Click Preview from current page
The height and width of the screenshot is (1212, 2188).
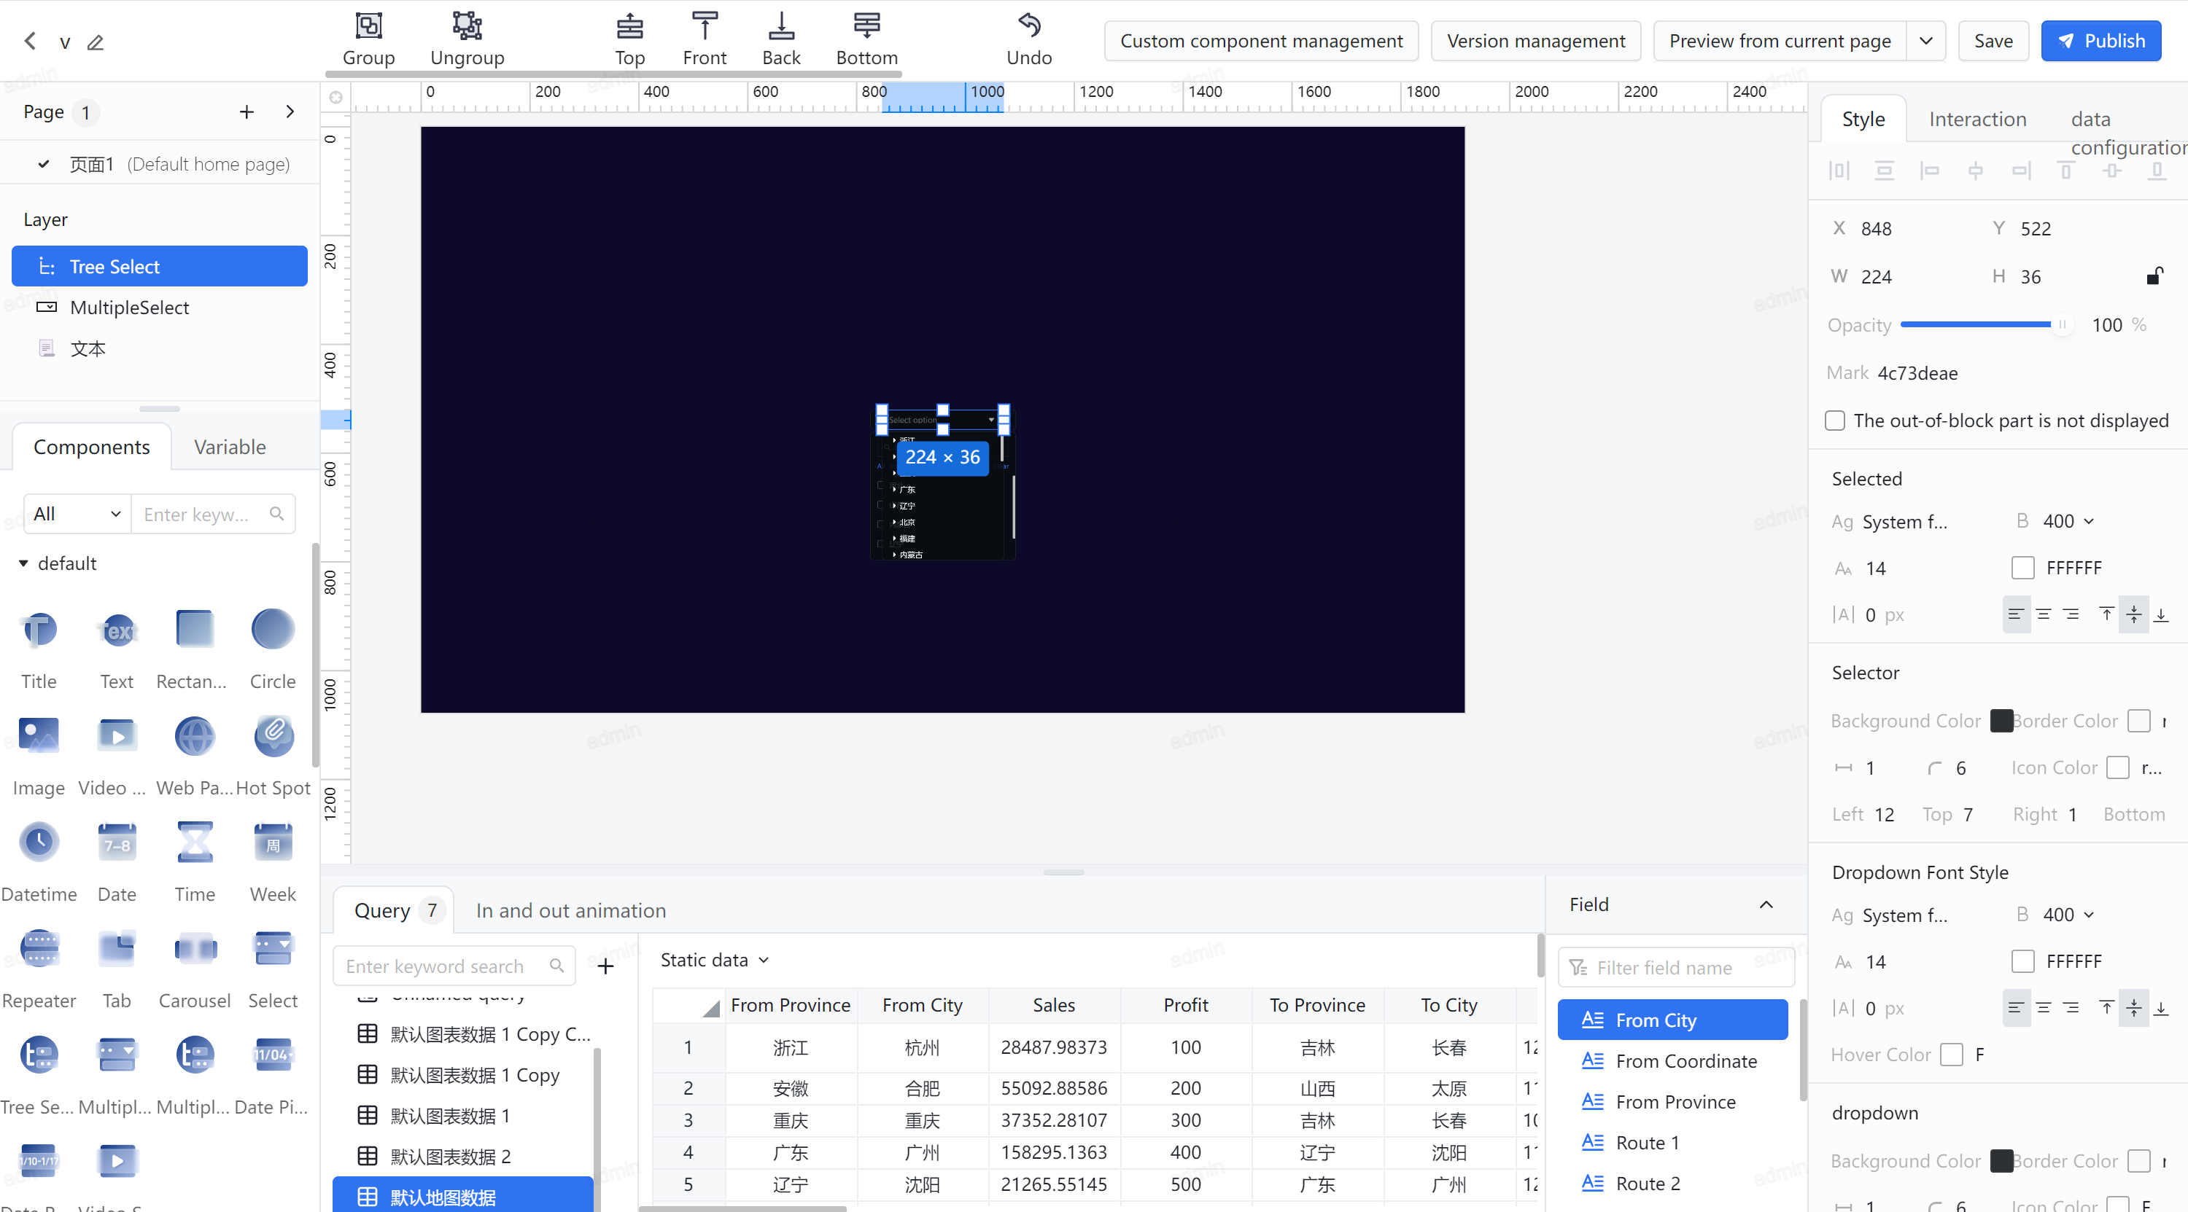1780,41
